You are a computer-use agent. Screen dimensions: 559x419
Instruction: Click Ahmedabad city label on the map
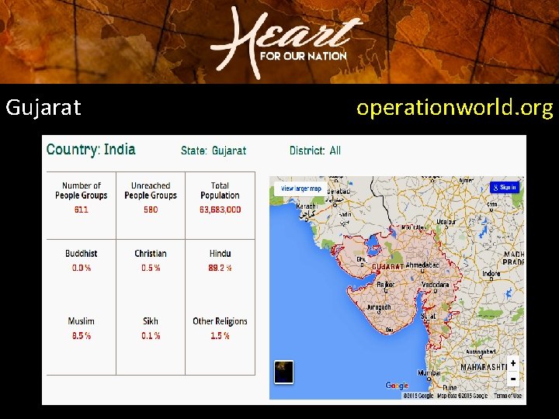click(x=422, y=265)
